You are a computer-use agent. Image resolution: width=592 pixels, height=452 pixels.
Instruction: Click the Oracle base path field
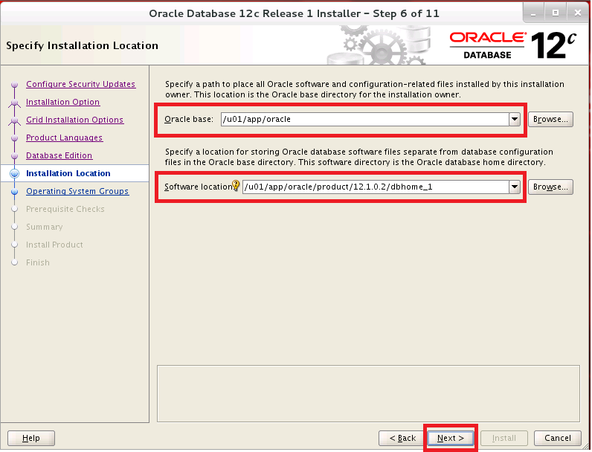[364, 119]
